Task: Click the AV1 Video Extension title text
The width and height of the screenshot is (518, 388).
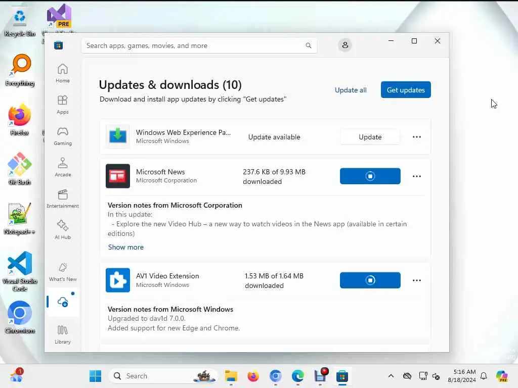Action: (x=167, y=276)
